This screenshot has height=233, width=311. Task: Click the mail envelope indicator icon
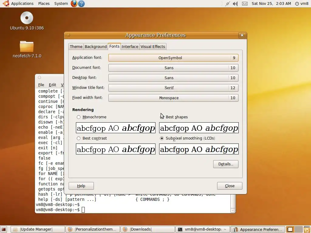click(x=245, y=4)
